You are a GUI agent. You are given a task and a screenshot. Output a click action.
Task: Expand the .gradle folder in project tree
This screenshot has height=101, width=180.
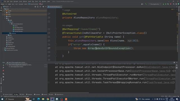pos(5,11)
